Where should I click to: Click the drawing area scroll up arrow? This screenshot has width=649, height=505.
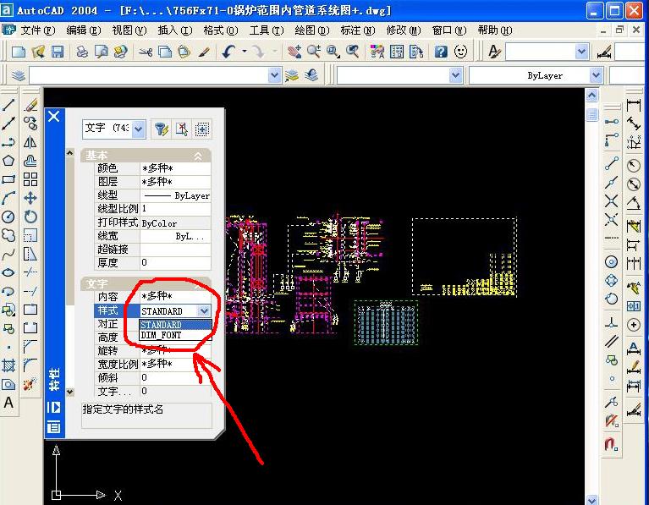pyautogui.click(x=592, y=96)
